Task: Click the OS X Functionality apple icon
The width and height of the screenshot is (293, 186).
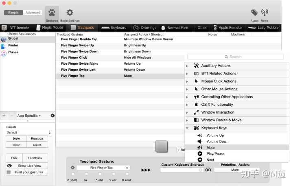Action: pyautogui.click(x=196, y=104)
